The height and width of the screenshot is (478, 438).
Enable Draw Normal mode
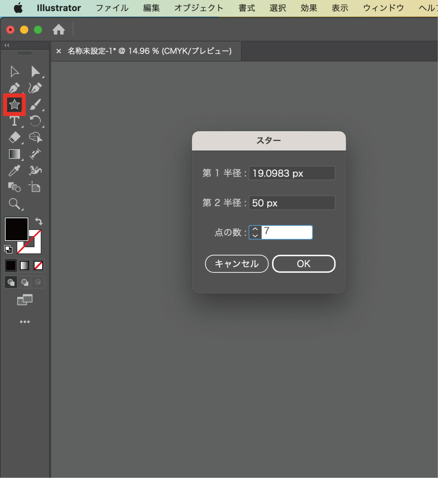(11, 282)
